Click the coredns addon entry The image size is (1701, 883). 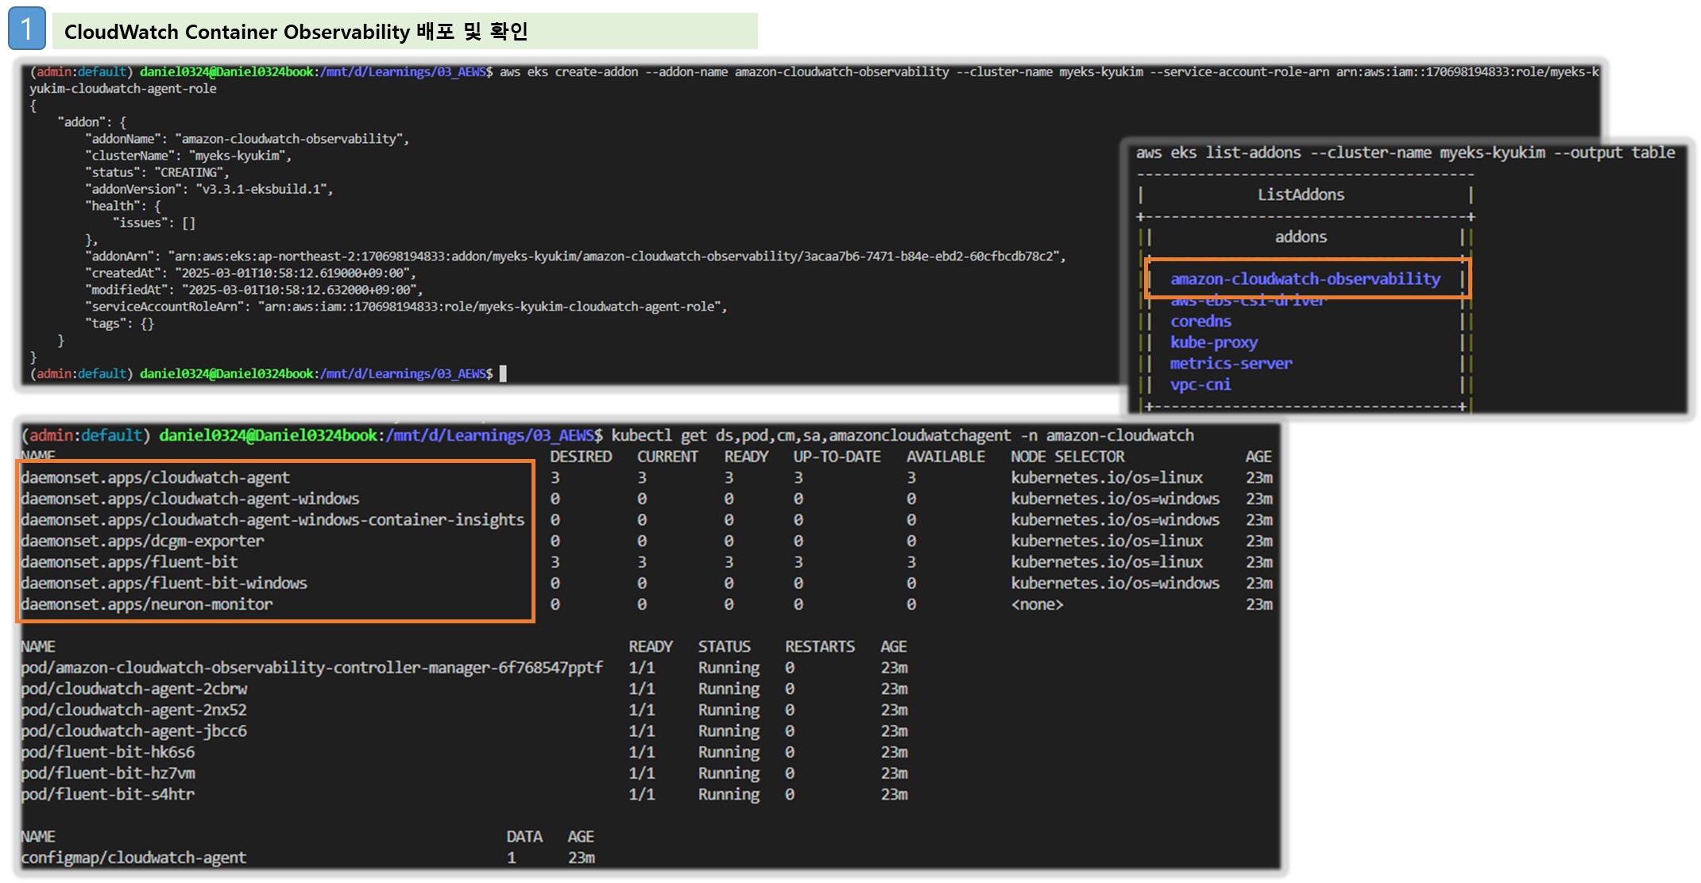coord(1200,322)
